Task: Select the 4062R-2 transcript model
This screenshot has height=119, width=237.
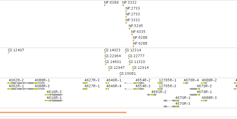Action: 17,83
